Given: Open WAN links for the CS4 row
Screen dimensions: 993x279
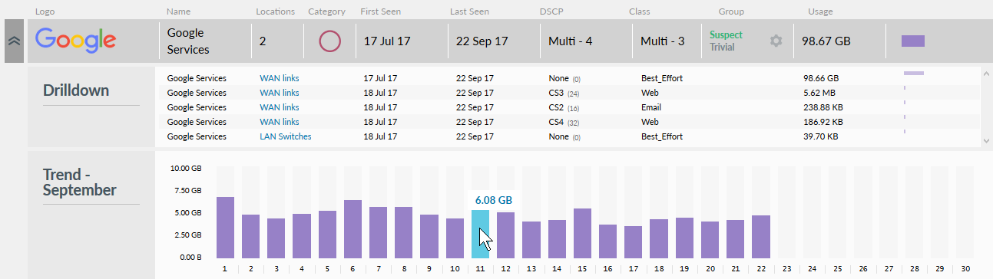Looking at the screenshot, I should tap(280, 122).
